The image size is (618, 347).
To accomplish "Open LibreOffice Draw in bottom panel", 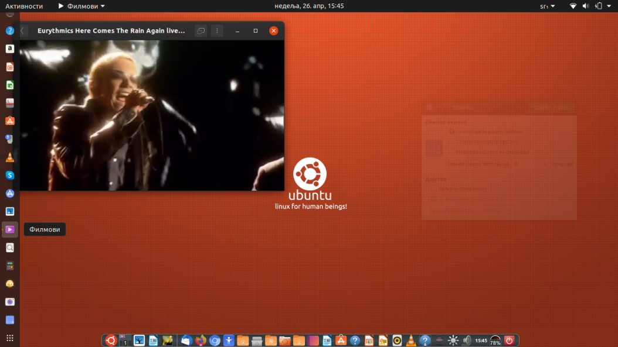I will pos(383,341).
